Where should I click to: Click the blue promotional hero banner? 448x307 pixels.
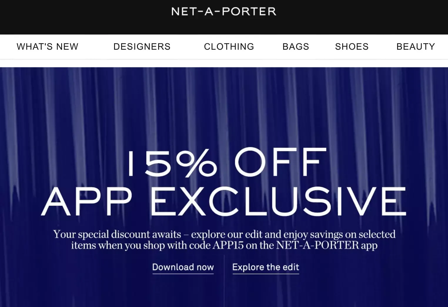224,182
